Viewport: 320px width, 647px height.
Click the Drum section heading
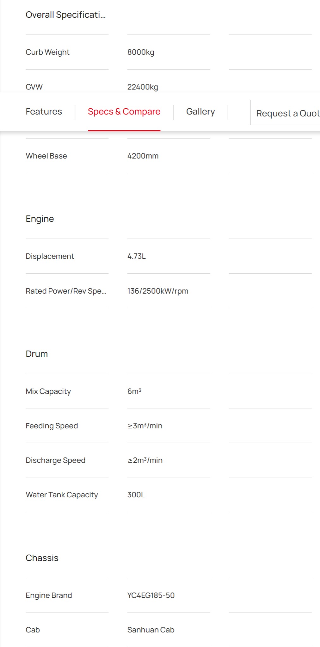[x=37, y=354]
